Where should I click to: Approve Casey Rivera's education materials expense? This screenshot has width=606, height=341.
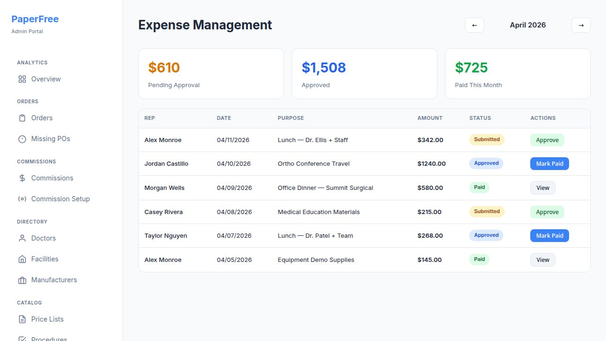click(x=547, y=212)
